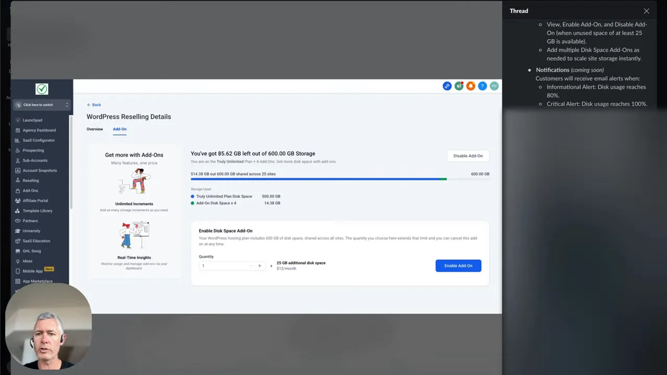Click '25 GB additional disk space' text
Viewport: 667px width, 375px height.
point(301,263)
